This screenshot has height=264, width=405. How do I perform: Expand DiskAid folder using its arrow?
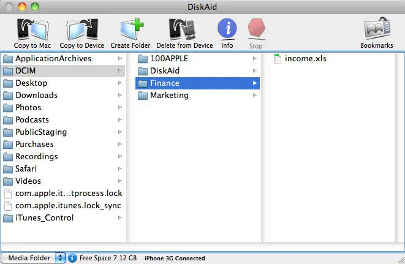click(255, 71)
